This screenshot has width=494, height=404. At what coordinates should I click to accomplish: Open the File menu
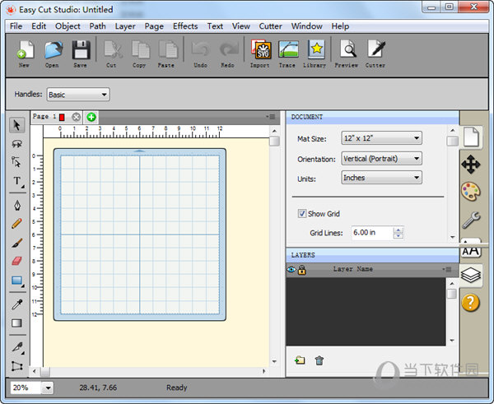(x=16, y=26)
